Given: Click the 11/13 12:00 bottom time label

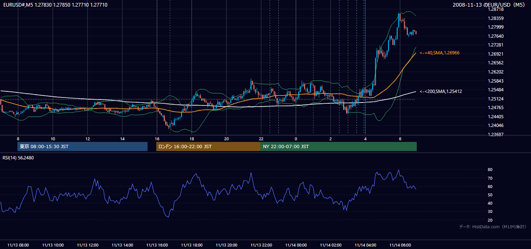Looking at the screenshot, I should tap(87, 245).
